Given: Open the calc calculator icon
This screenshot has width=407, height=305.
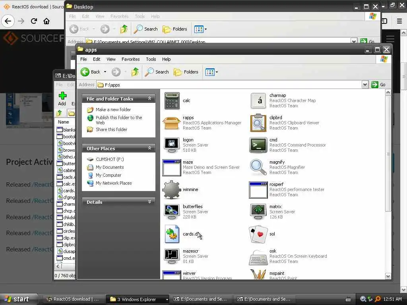Looking at the screenshot, I should point(172,100).
